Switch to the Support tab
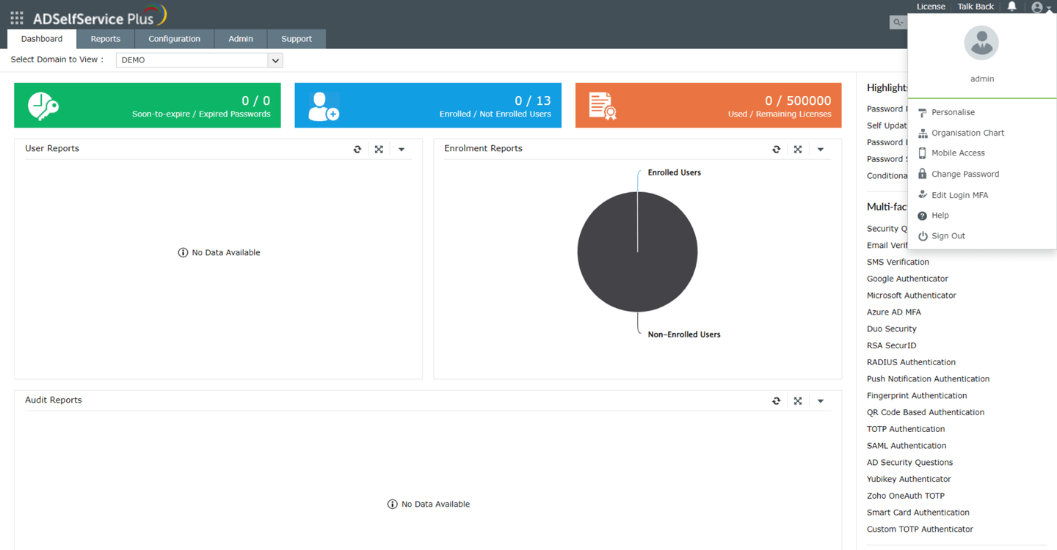The width and height of the screenshot is (1057, 550). click(x=297, y=39)
